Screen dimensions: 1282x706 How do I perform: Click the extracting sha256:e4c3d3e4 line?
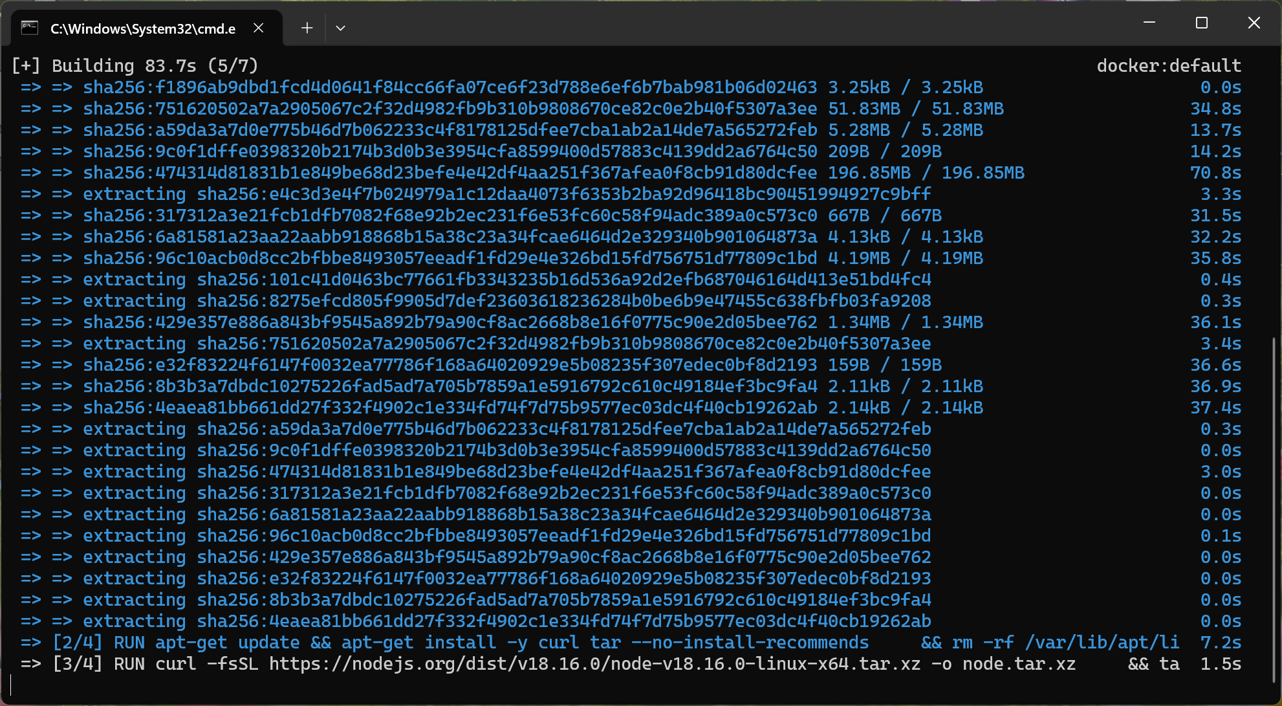click(x=631, y=193)
